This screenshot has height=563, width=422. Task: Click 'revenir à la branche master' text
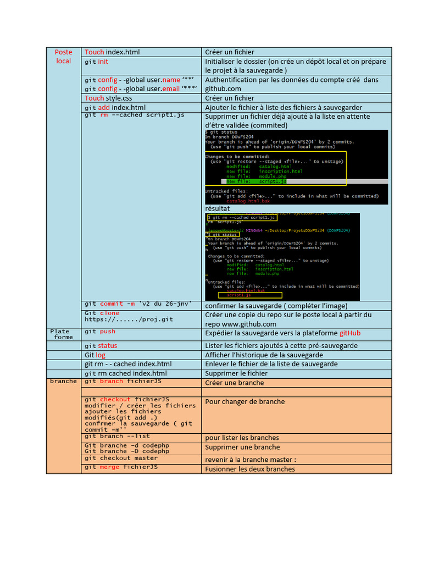251,460
